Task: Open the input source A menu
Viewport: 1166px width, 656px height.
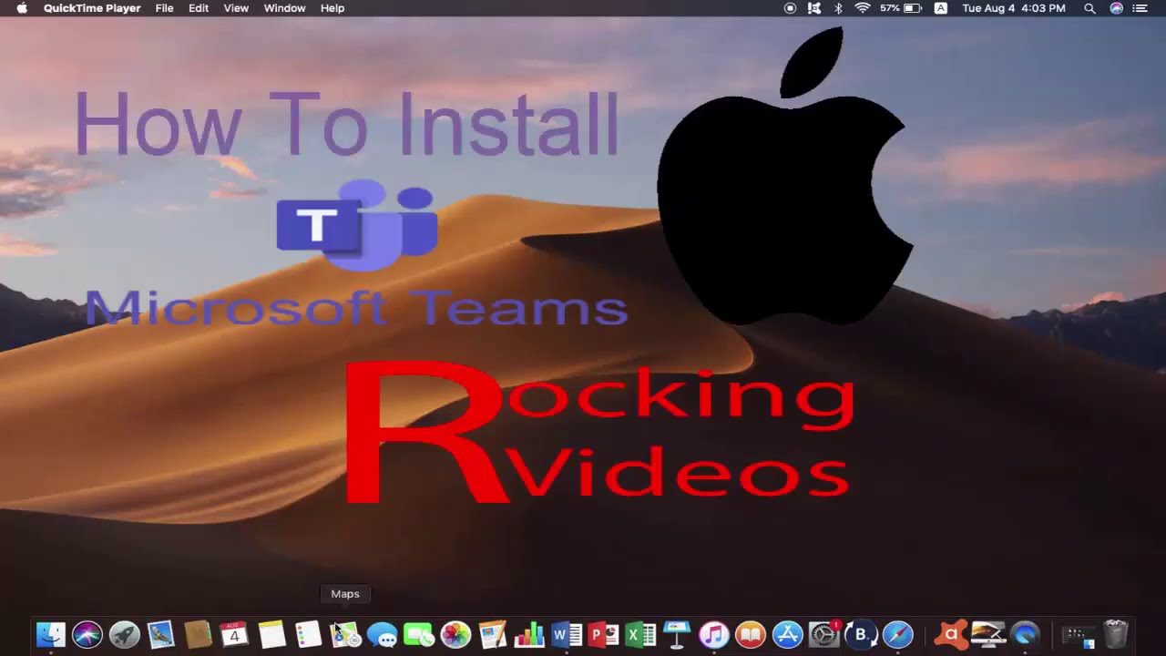Action: coord(941,8)
